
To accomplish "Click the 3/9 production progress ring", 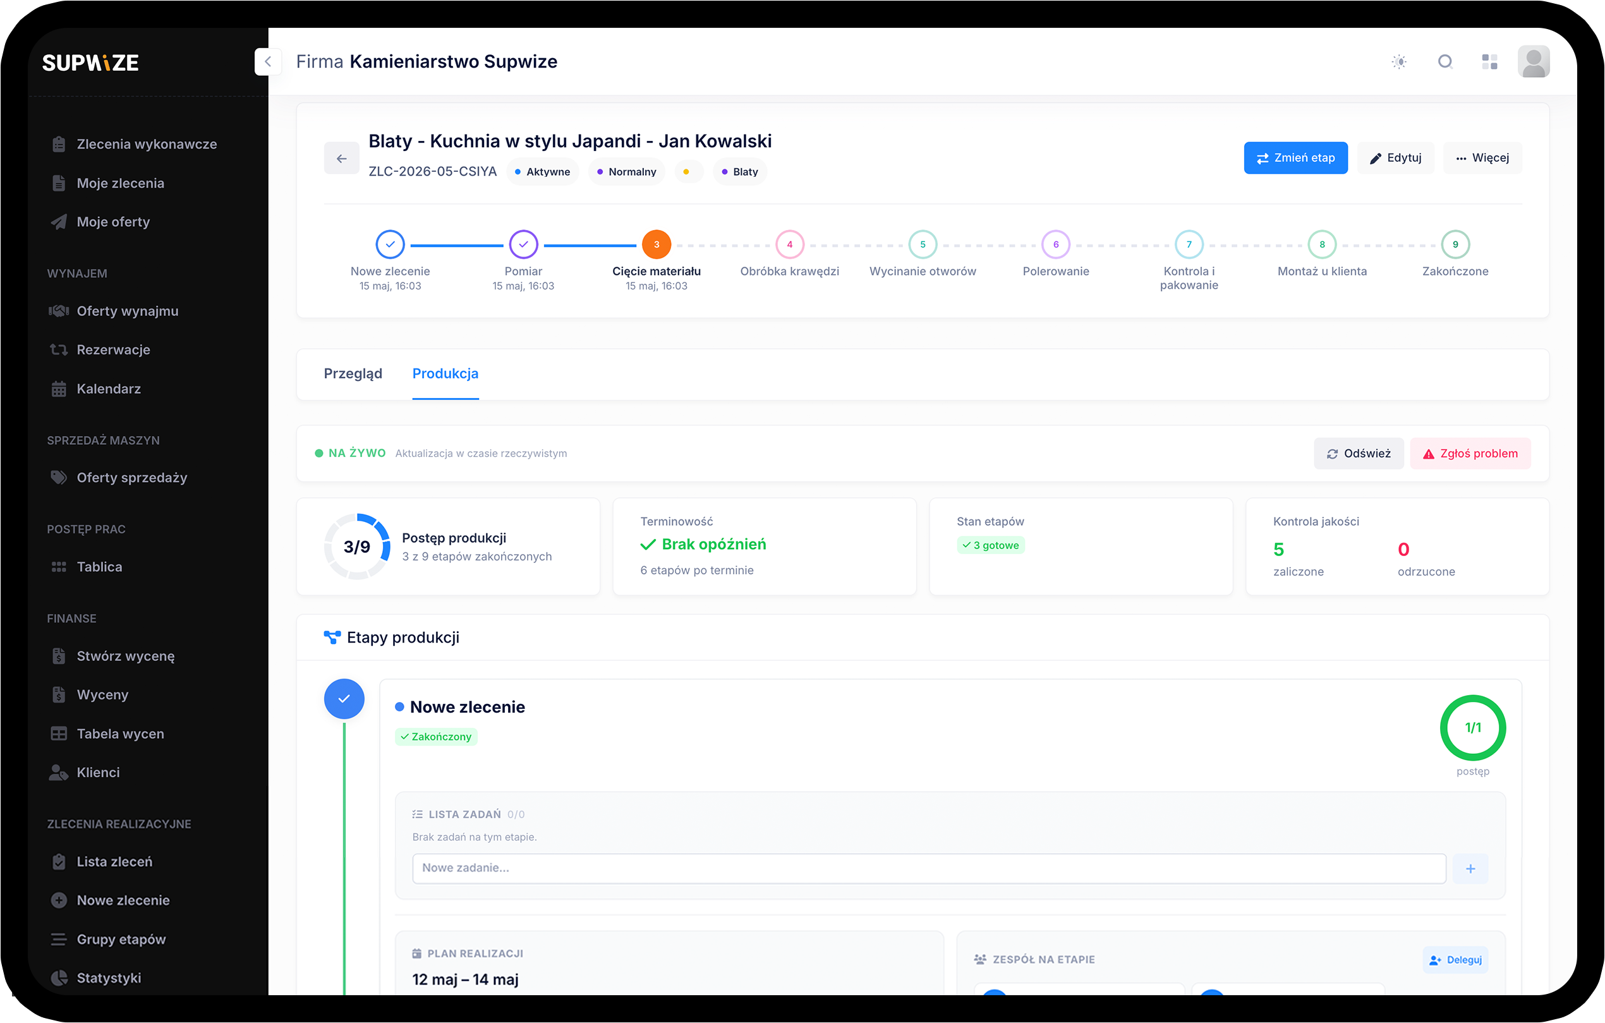I will point(357,547).
